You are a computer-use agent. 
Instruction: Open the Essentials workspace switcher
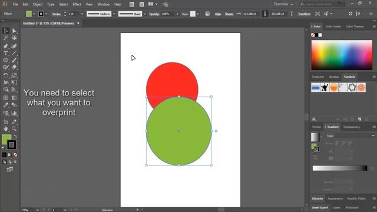coord(283,4)
